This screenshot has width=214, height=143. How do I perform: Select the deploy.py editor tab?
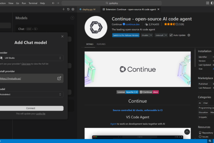[x=88, y=9]
